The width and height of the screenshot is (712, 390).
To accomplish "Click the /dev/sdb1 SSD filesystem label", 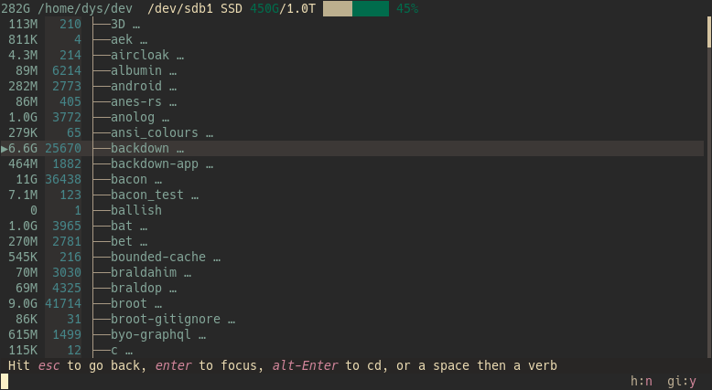I will coord(195,8).
